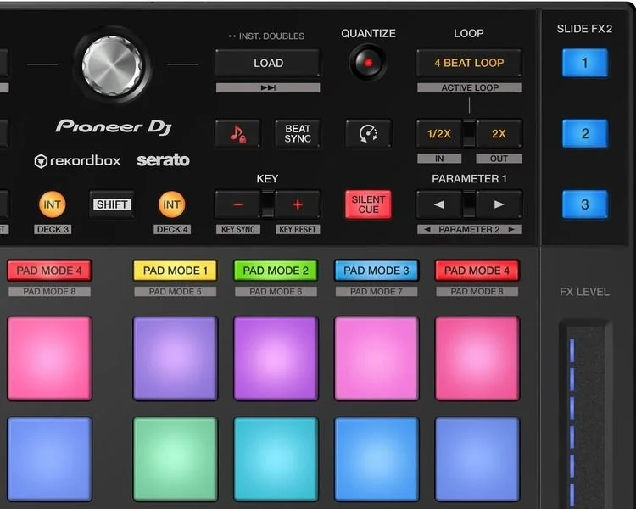The image size is (636, 509).
Task: Turn the silver browse rotary knob
Action: (112, 64)
